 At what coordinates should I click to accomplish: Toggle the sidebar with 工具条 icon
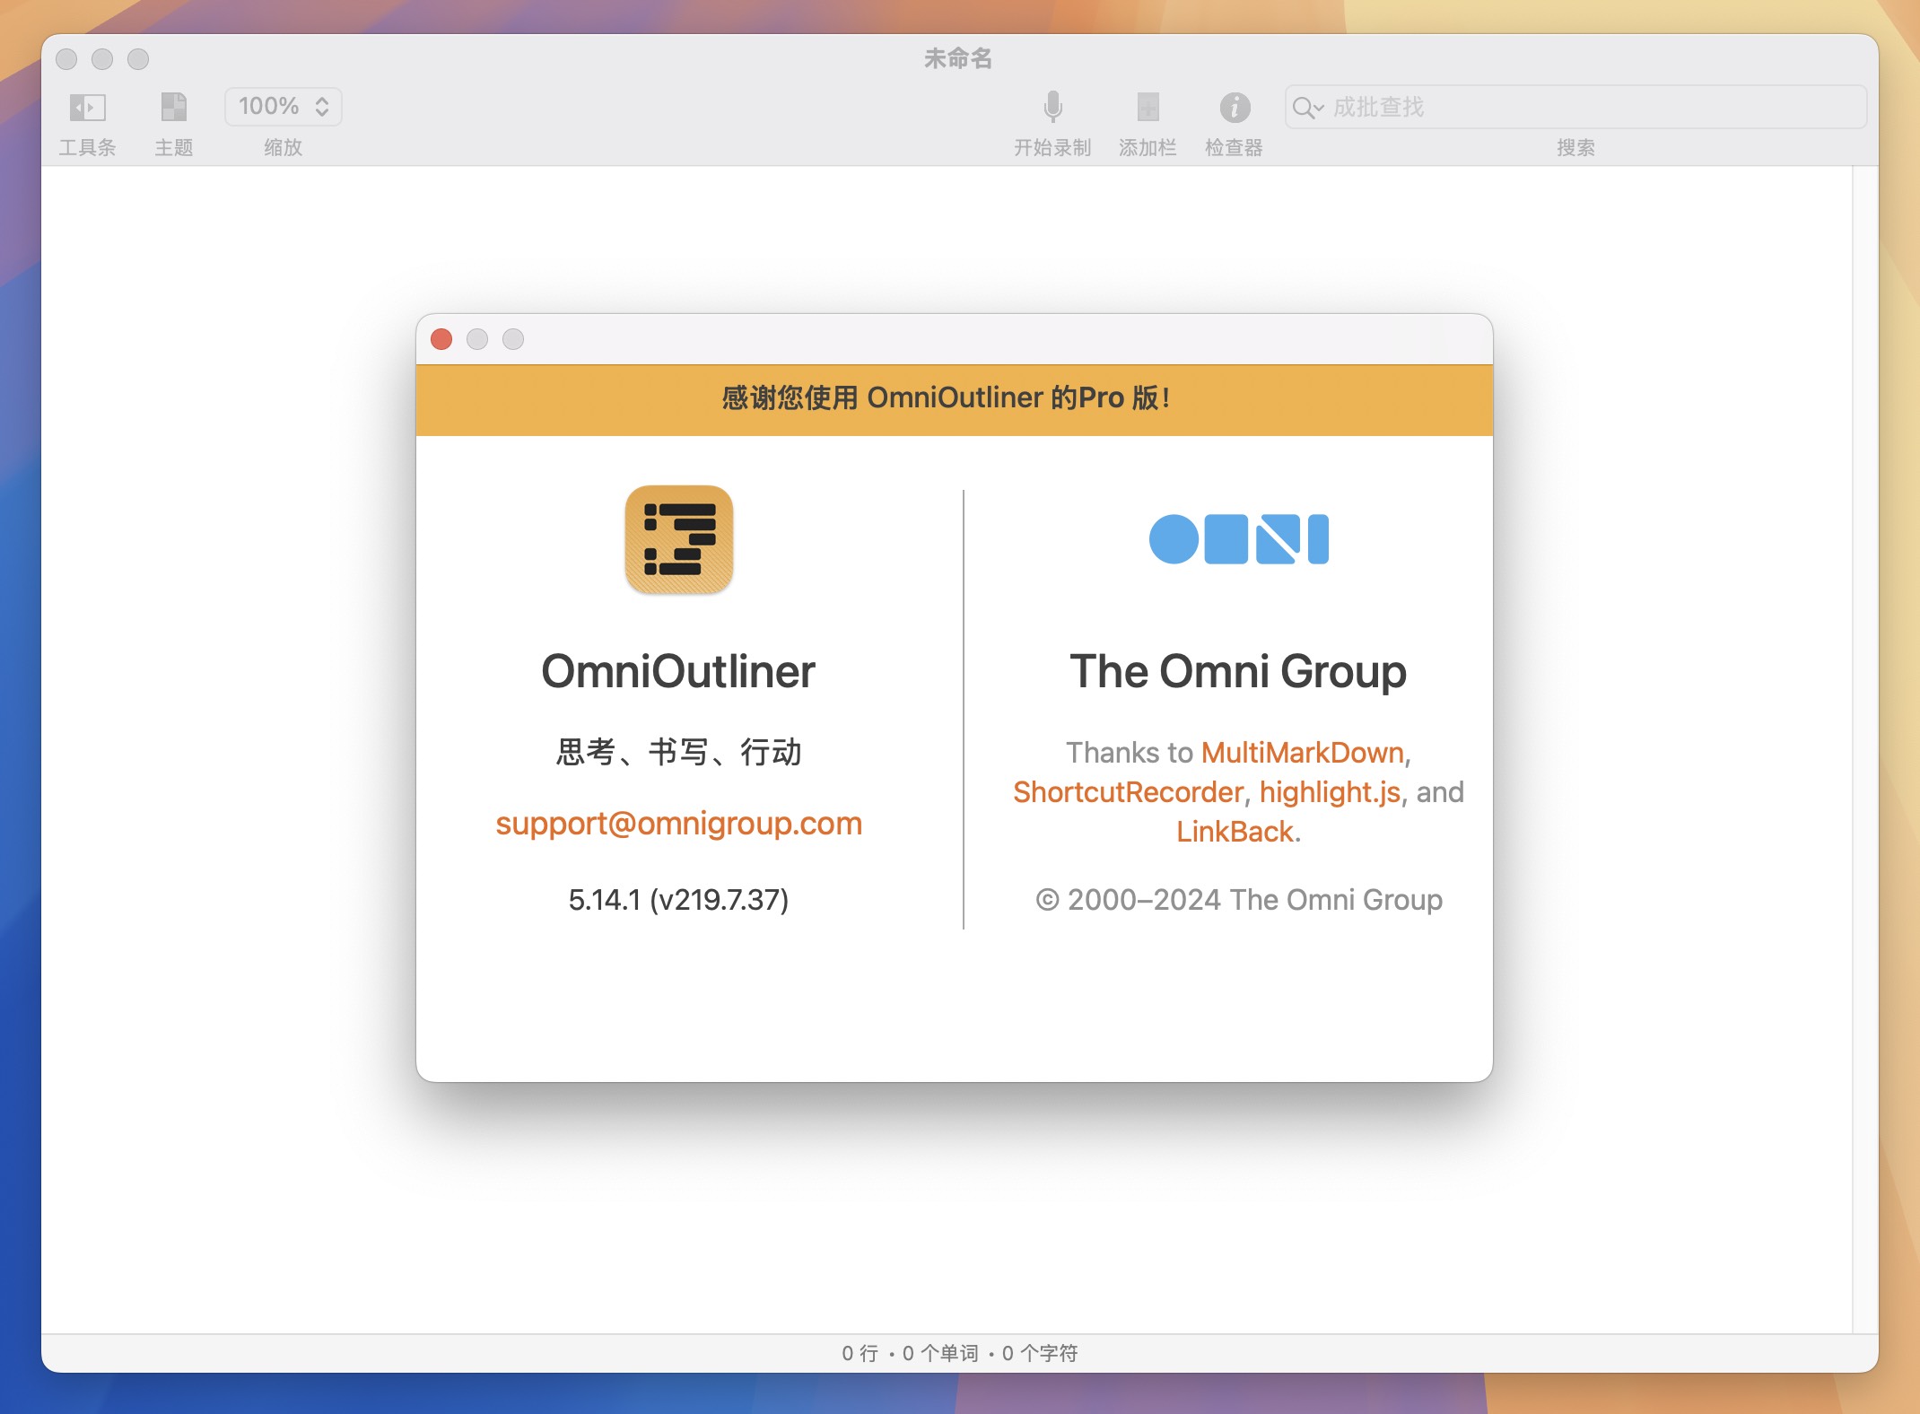pyautogui.click(x=87, y=108)
